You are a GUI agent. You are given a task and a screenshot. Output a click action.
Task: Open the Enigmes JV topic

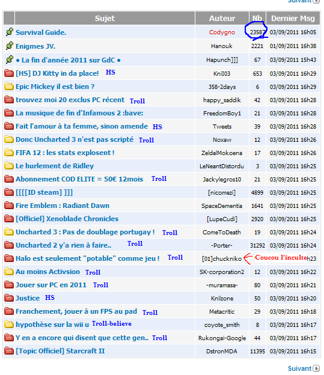tap(35, 46)
